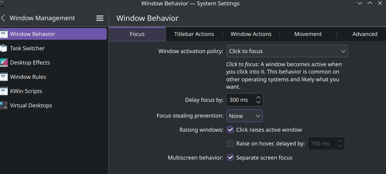This screenshot has width=386, height=174.
Task: Open the Window activation policy dropdown
Action: click(x=287, y=51)
